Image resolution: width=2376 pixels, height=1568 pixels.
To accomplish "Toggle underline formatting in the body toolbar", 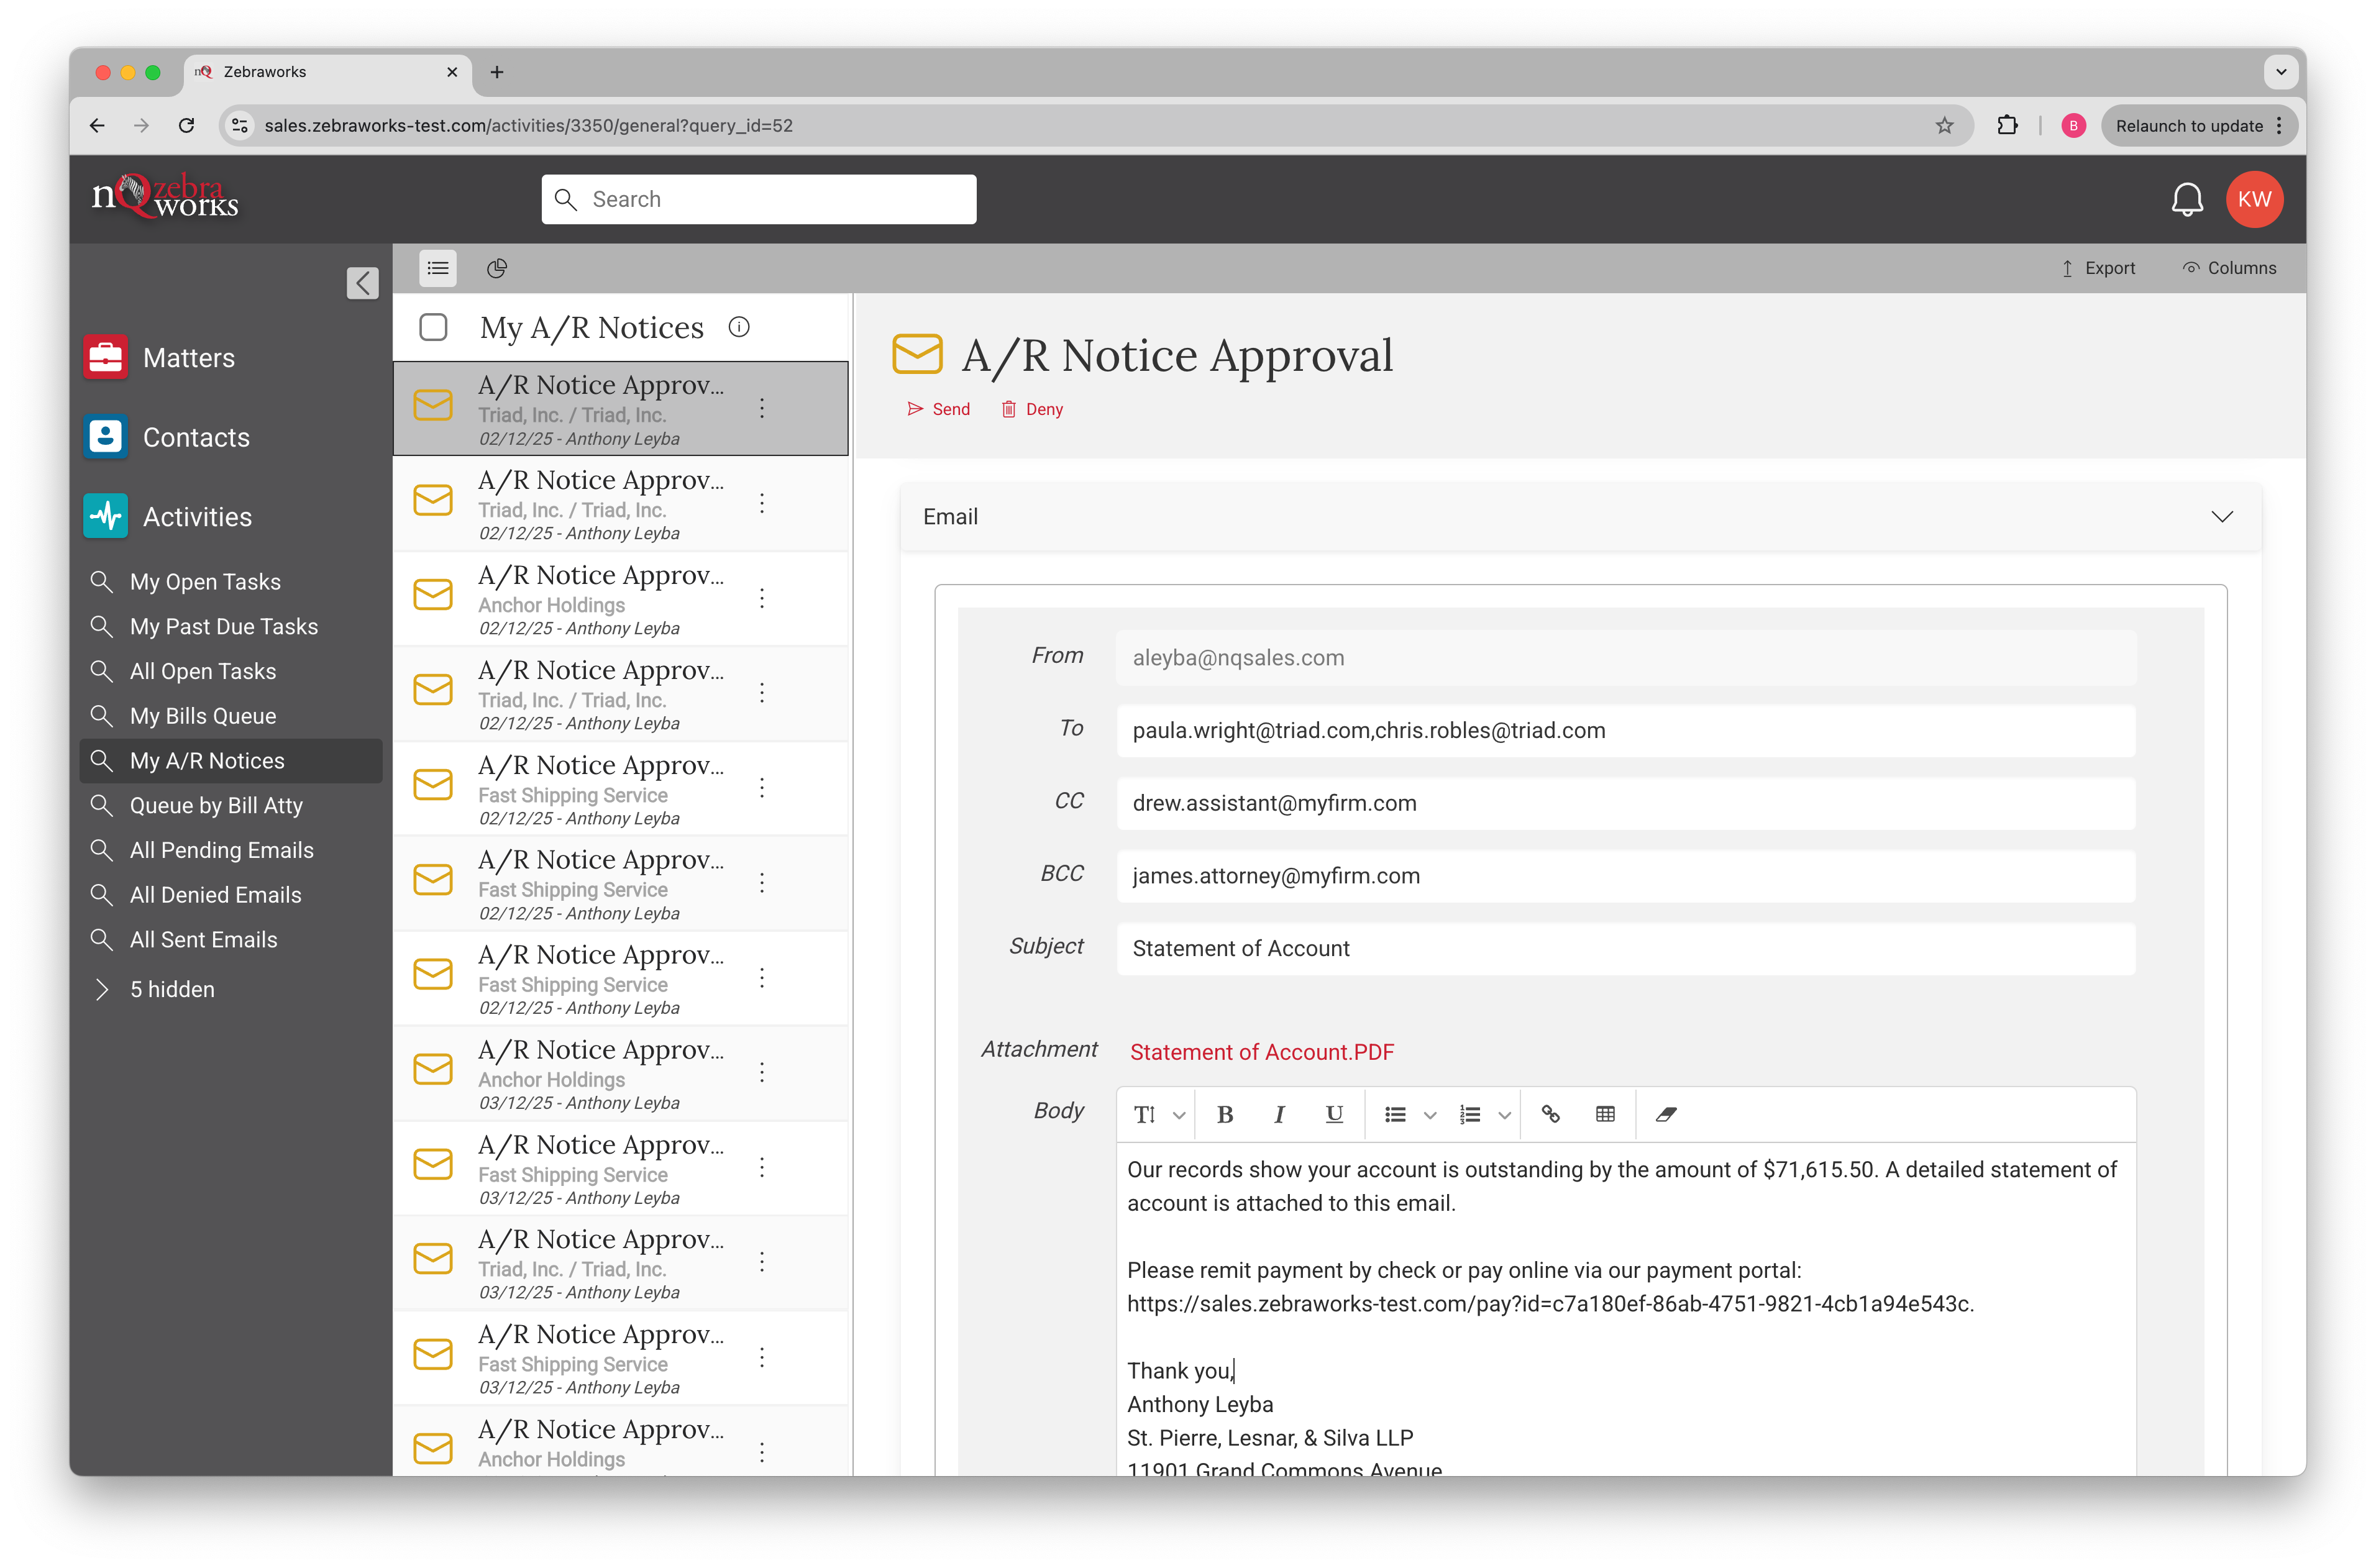I will click(x=1334, y=1114).
